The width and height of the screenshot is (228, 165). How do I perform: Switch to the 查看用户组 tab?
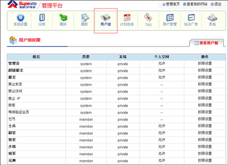point(207,43)
